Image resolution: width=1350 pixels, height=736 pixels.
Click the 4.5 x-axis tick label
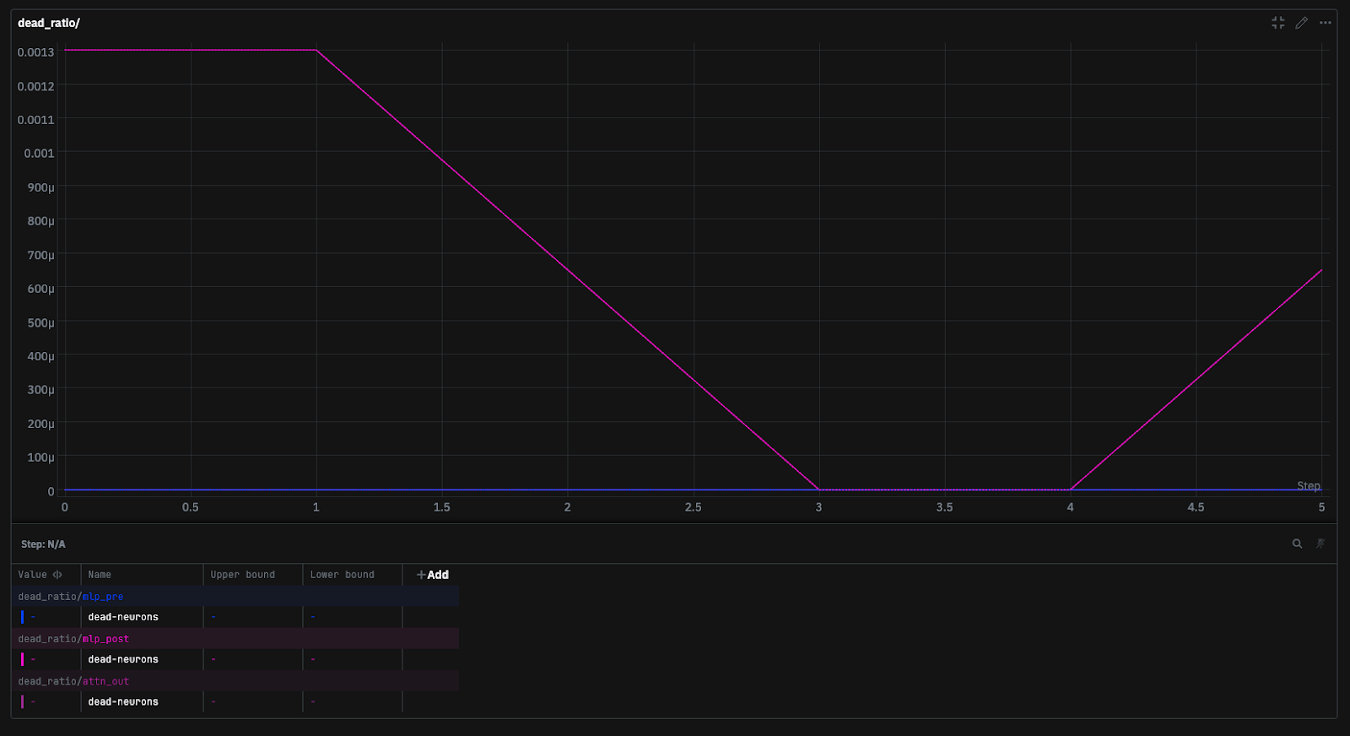pos(1196,507)
